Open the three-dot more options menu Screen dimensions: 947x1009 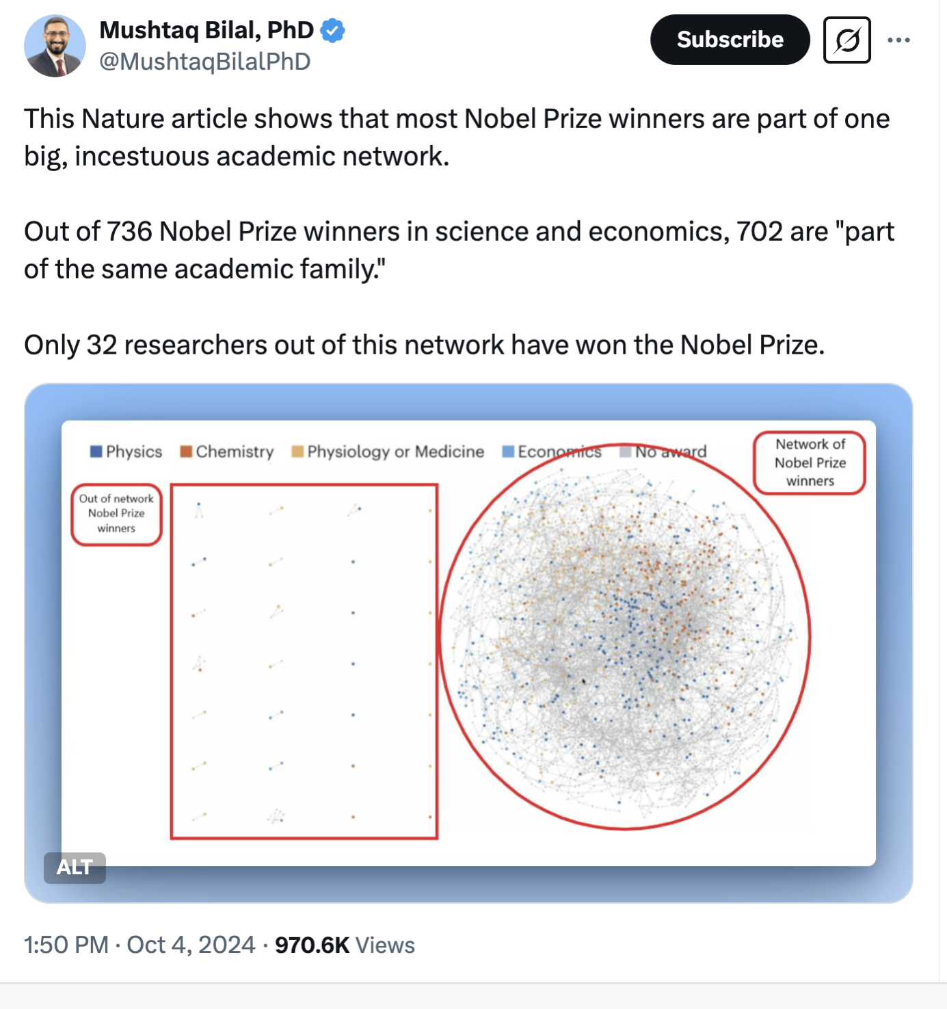898,40
